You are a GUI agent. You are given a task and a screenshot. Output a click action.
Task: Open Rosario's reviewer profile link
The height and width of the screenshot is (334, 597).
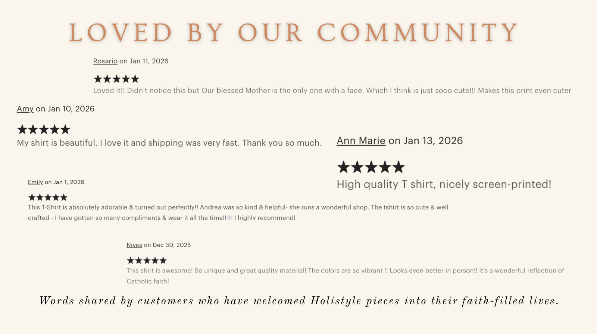(105, 61)
